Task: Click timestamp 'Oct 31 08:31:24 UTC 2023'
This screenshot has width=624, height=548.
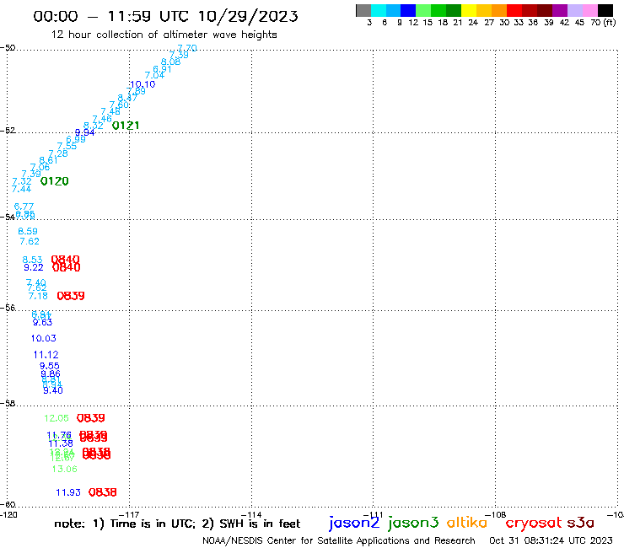Action: coord(551,540)
